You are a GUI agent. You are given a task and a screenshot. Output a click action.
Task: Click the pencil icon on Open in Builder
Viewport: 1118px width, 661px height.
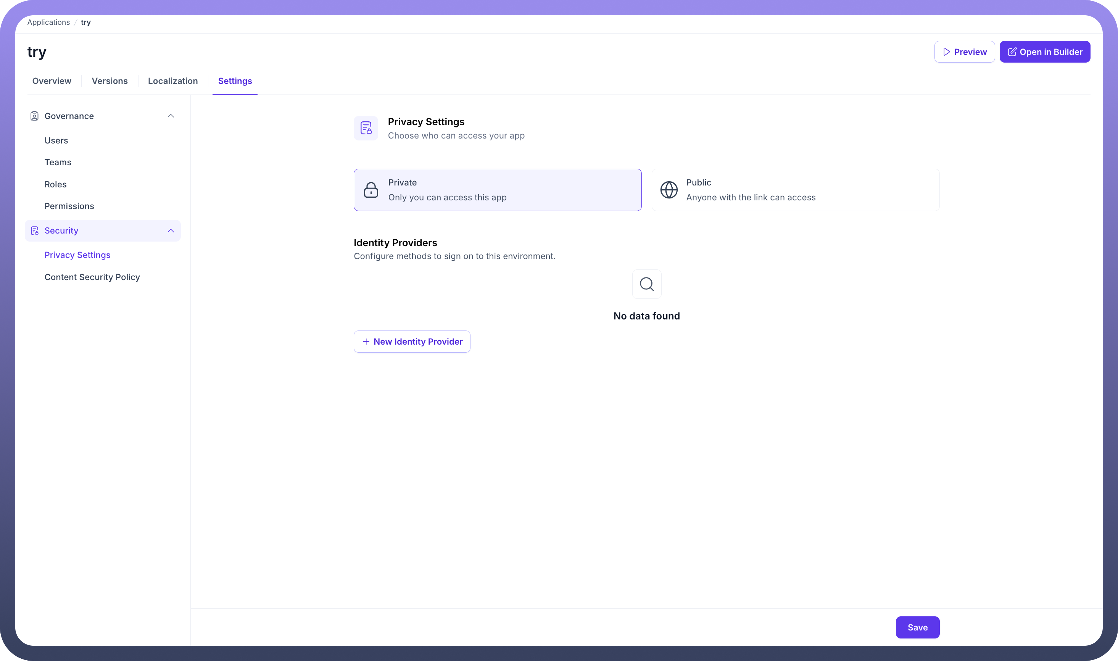1012,52
